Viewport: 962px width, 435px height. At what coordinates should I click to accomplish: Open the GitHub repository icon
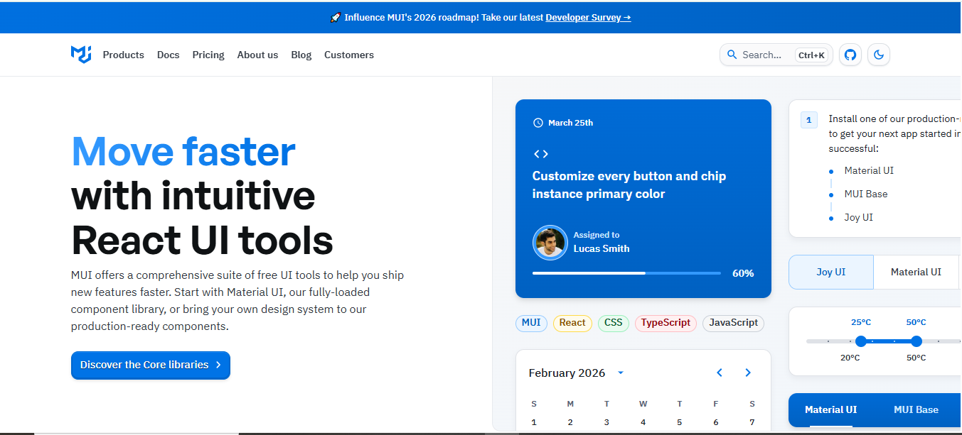850,55
